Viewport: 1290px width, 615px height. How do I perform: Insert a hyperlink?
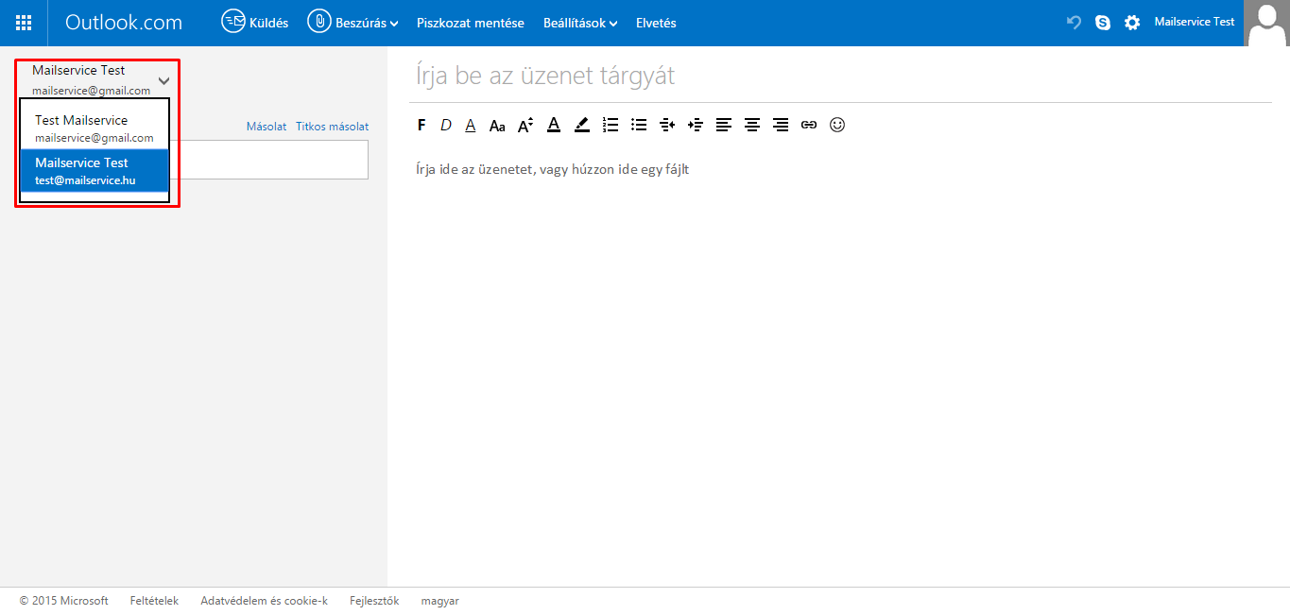point(809,125)
